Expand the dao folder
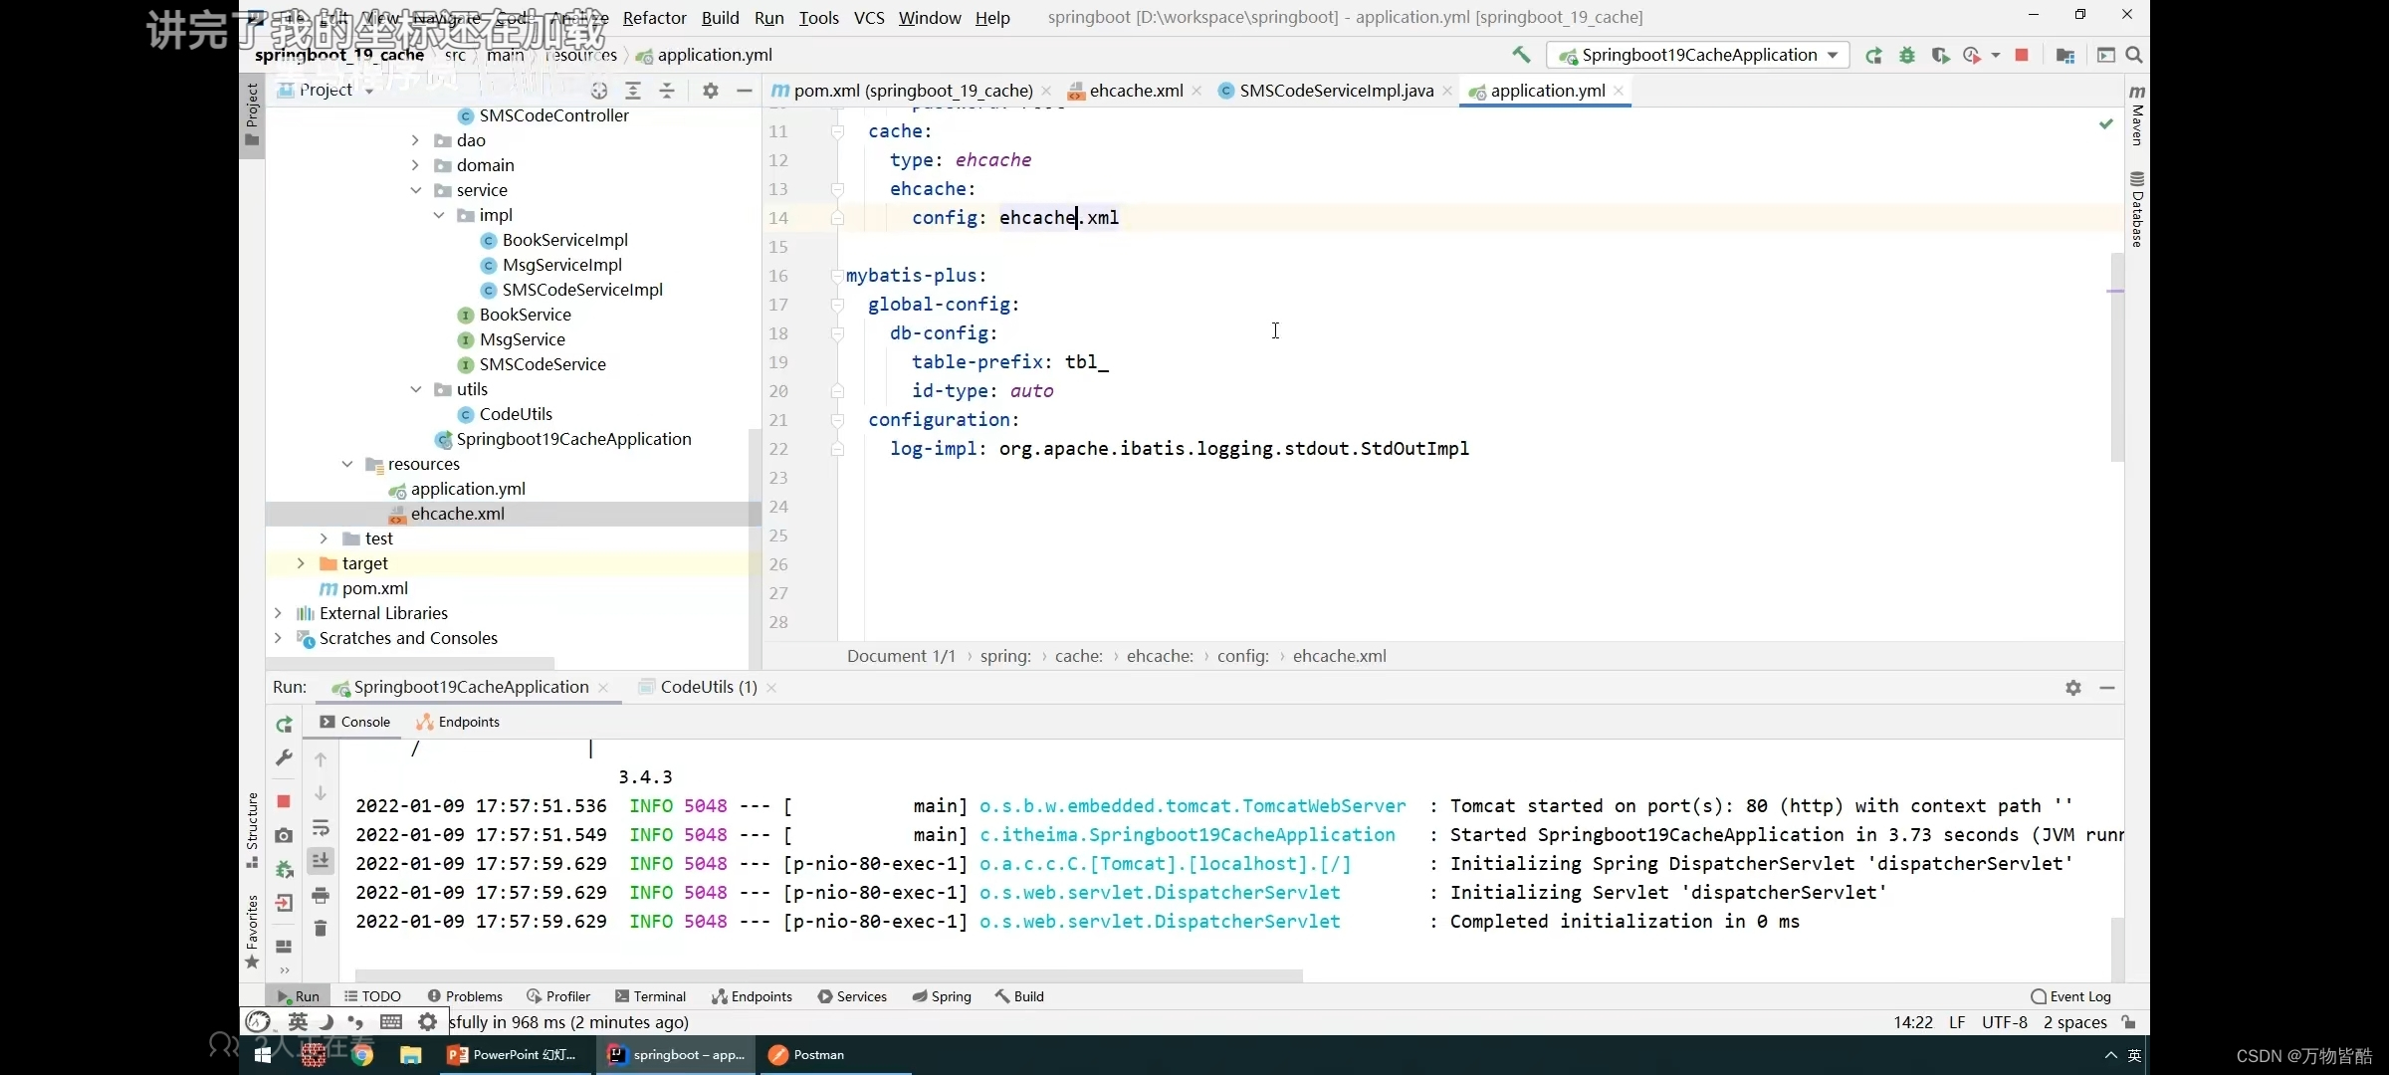2389x1075 pixels. pos(416,140)
